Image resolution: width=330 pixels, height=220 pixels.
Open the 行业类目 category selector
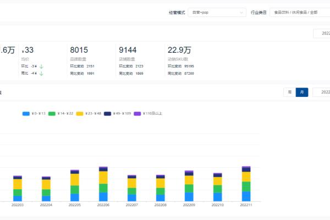pos(300,12)
